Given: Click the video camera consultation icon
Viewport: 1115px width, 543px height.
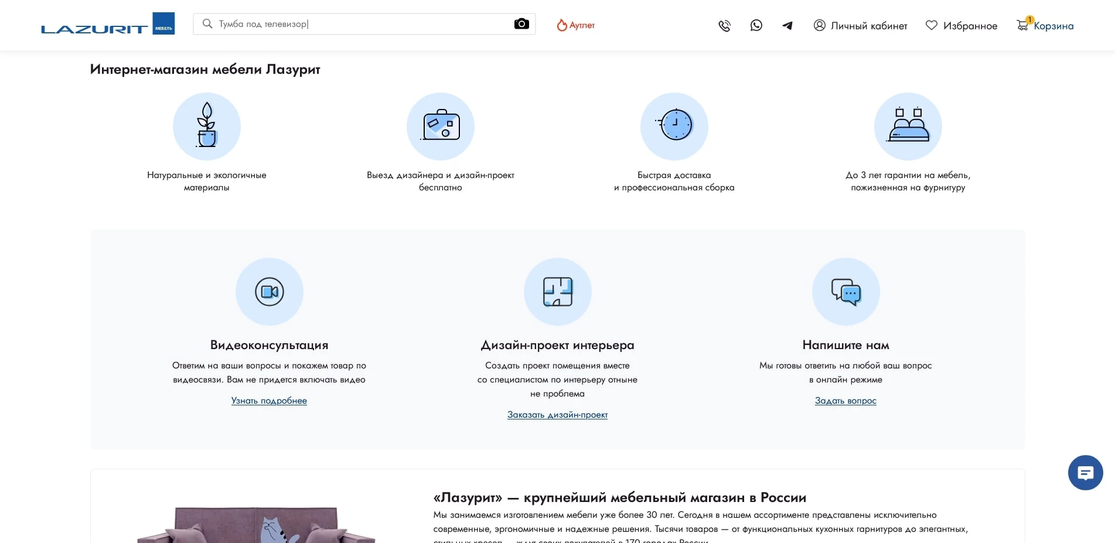Looking at the screenshot, I should (270, 291).
